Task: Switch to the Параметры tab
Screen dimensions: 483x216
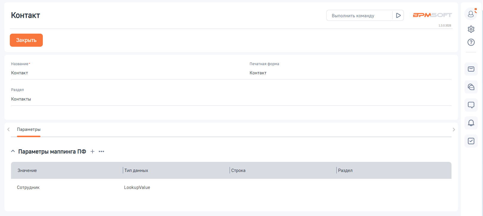Action: pos(29,129)
